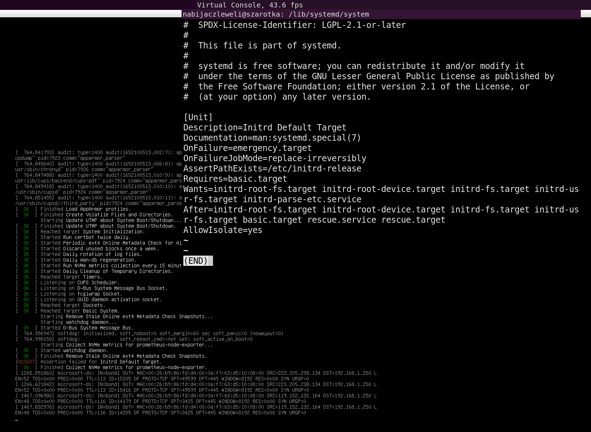591x432 pixels.
Task: Click the Requires=basic.target line
Action: 235,179
